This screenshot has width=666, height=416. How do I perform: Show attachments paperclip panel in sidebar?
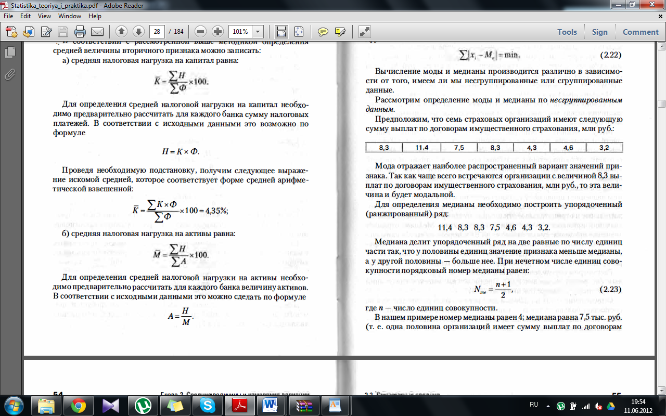coord(9,74)
